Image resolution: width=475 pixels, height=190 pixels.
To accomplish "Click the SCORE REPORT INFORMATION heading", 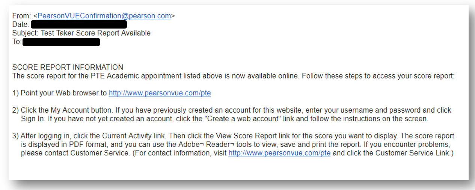I will [x=68, y=68].
